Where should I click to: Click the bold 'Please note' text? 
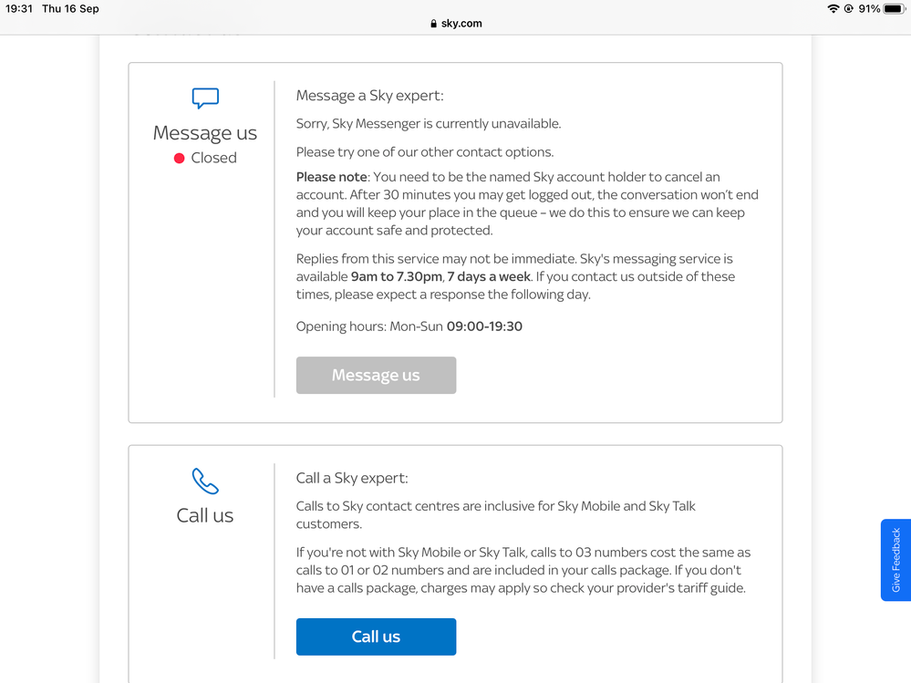pos(331,177)
